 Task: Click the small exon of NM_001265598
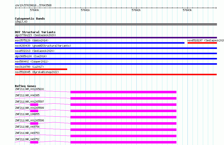click(x=34, y=123)
